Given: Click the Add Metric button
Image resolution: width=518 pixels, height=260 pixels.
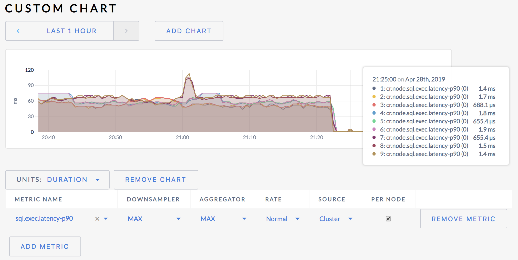Looking at the screenshot, I should 45,246.
